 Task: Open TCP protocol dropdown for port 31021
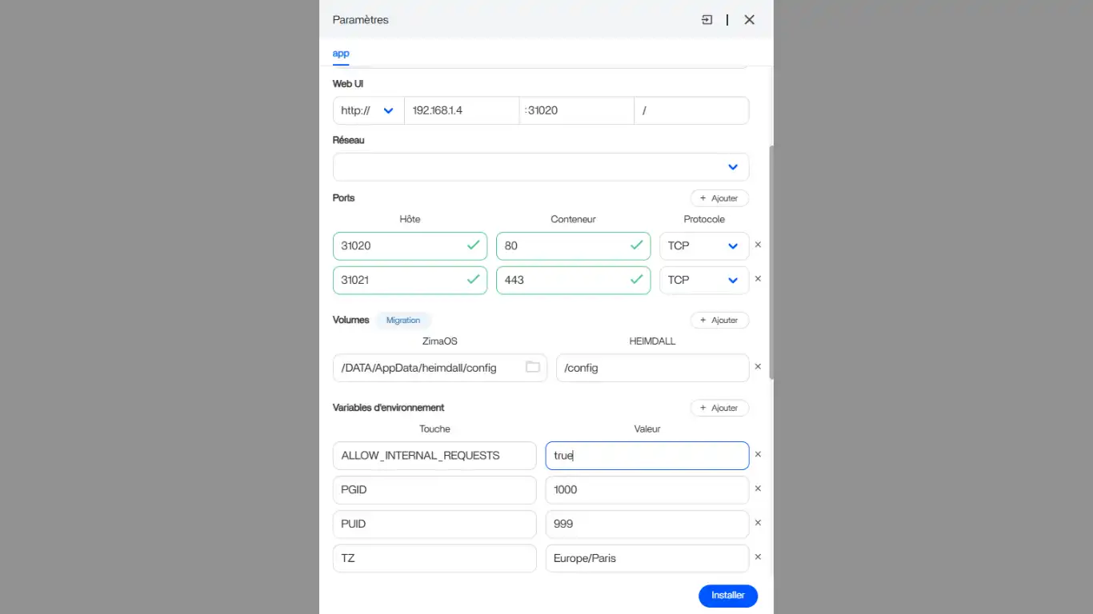(x=703, y=281)
